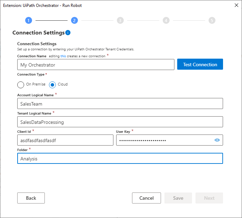Screen dimensions: 242x218
Task: Select the On Premise radio button
Action: [x=21, y=85]
